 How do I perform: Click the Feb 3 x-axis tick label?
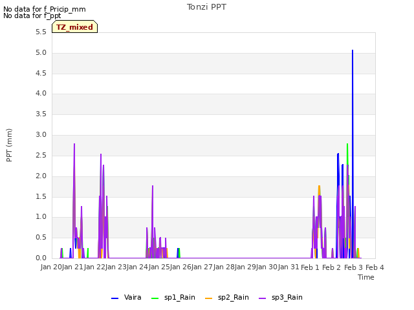pos(353,267)
